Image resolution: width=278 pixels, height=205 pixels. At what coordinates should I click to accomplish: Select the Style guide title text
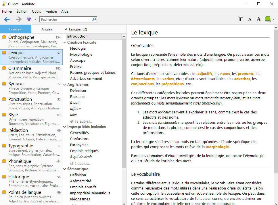click(13, 115)
